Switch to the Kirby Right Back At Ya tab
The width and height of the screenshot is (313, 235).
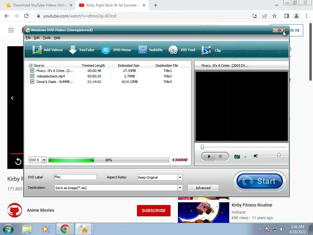112,5
